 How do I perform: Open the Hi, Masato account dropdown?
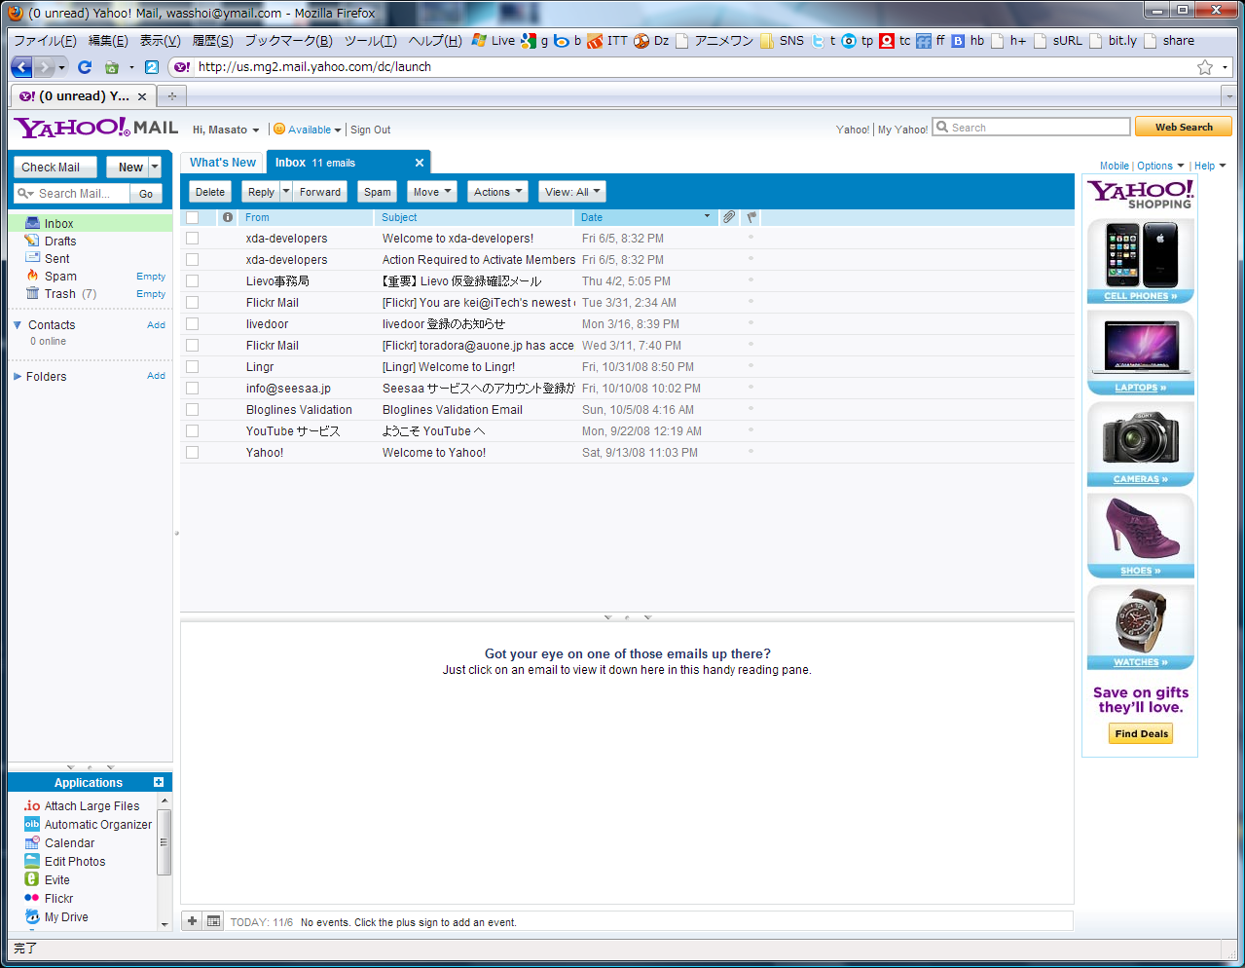click(226, 130)
